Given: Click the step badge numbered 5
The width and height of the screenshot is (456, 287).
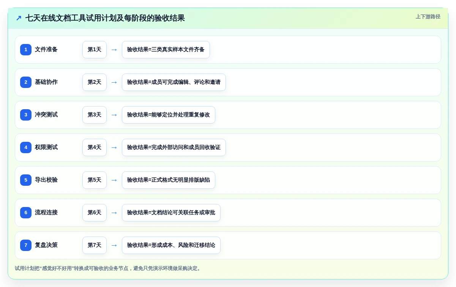Looking at the screenshot, I should (26, 180).
